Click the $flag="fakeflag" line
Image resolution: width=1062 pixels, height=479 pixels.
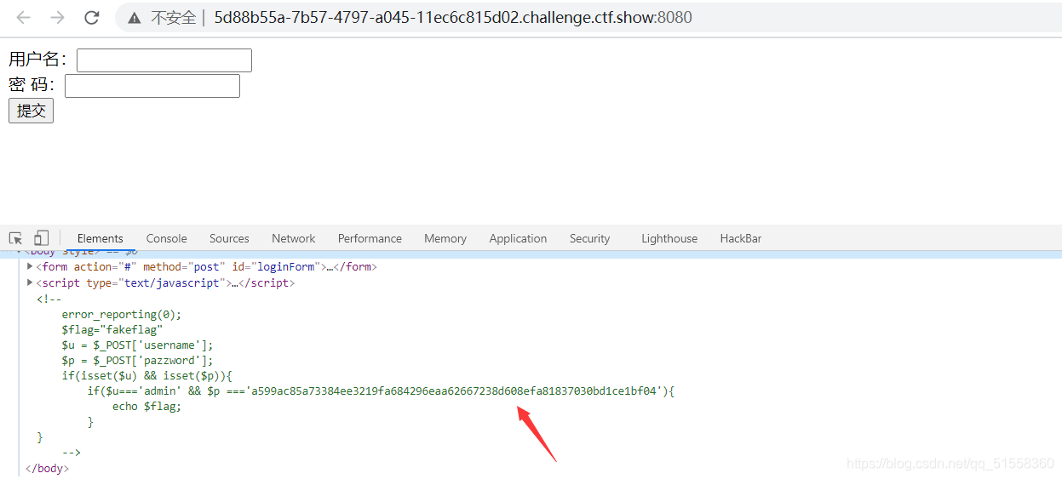(112, 329)
